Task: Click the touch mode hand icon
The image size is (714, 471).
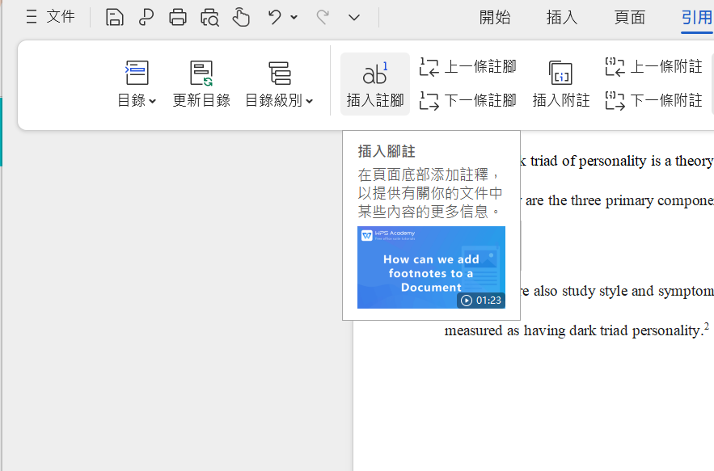Action: click(x=241, y=17)
